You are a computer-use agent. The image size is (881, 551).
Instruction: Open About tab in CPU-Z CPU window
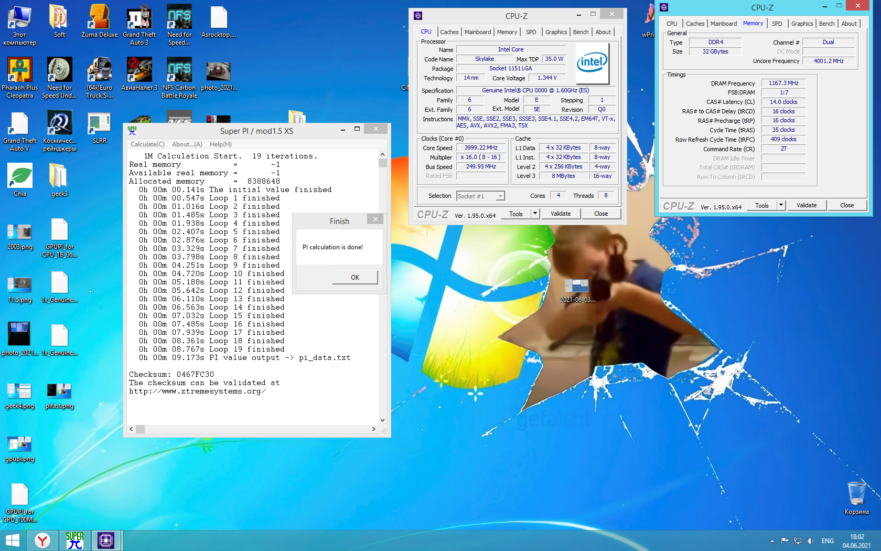603,32
